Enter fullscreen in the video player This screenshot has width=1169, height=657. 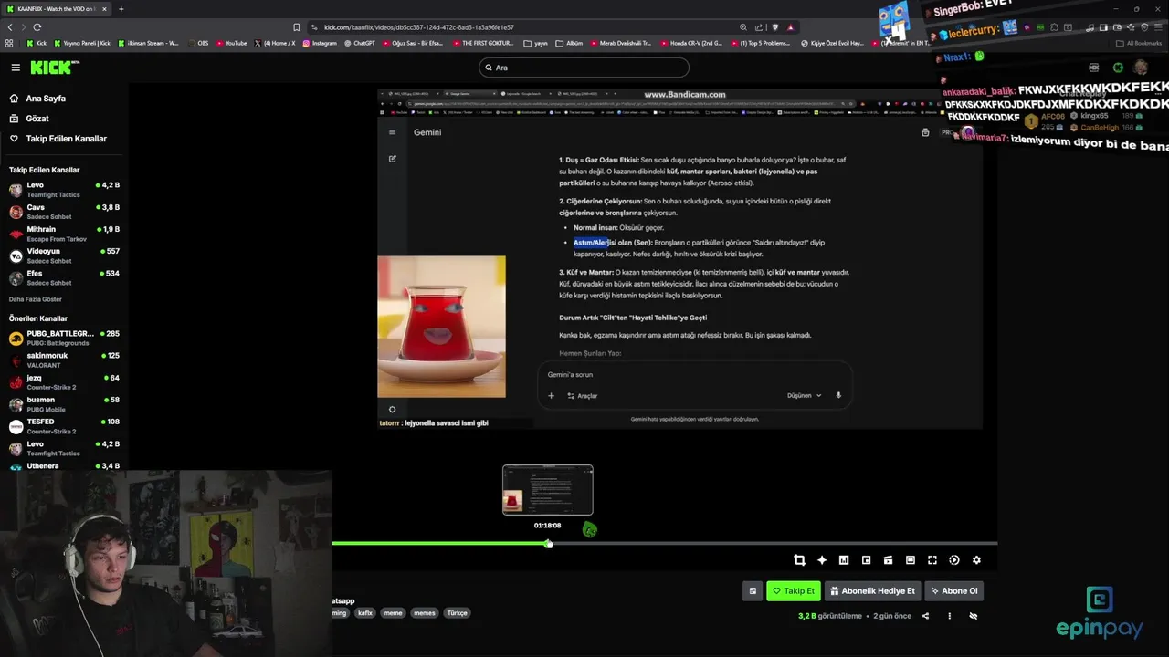(932, 560)
